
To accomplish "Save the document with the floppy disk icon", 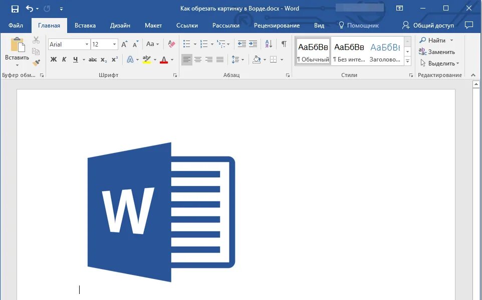I will [x=15, y=8].
